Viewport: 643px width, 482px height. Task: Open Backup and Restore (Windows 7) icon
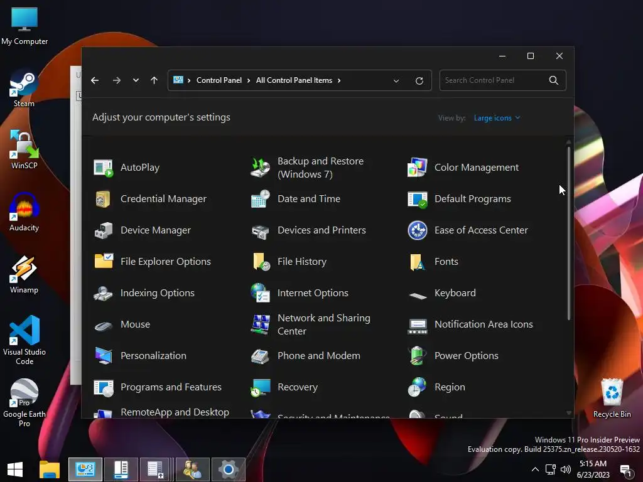click(261, 168)
